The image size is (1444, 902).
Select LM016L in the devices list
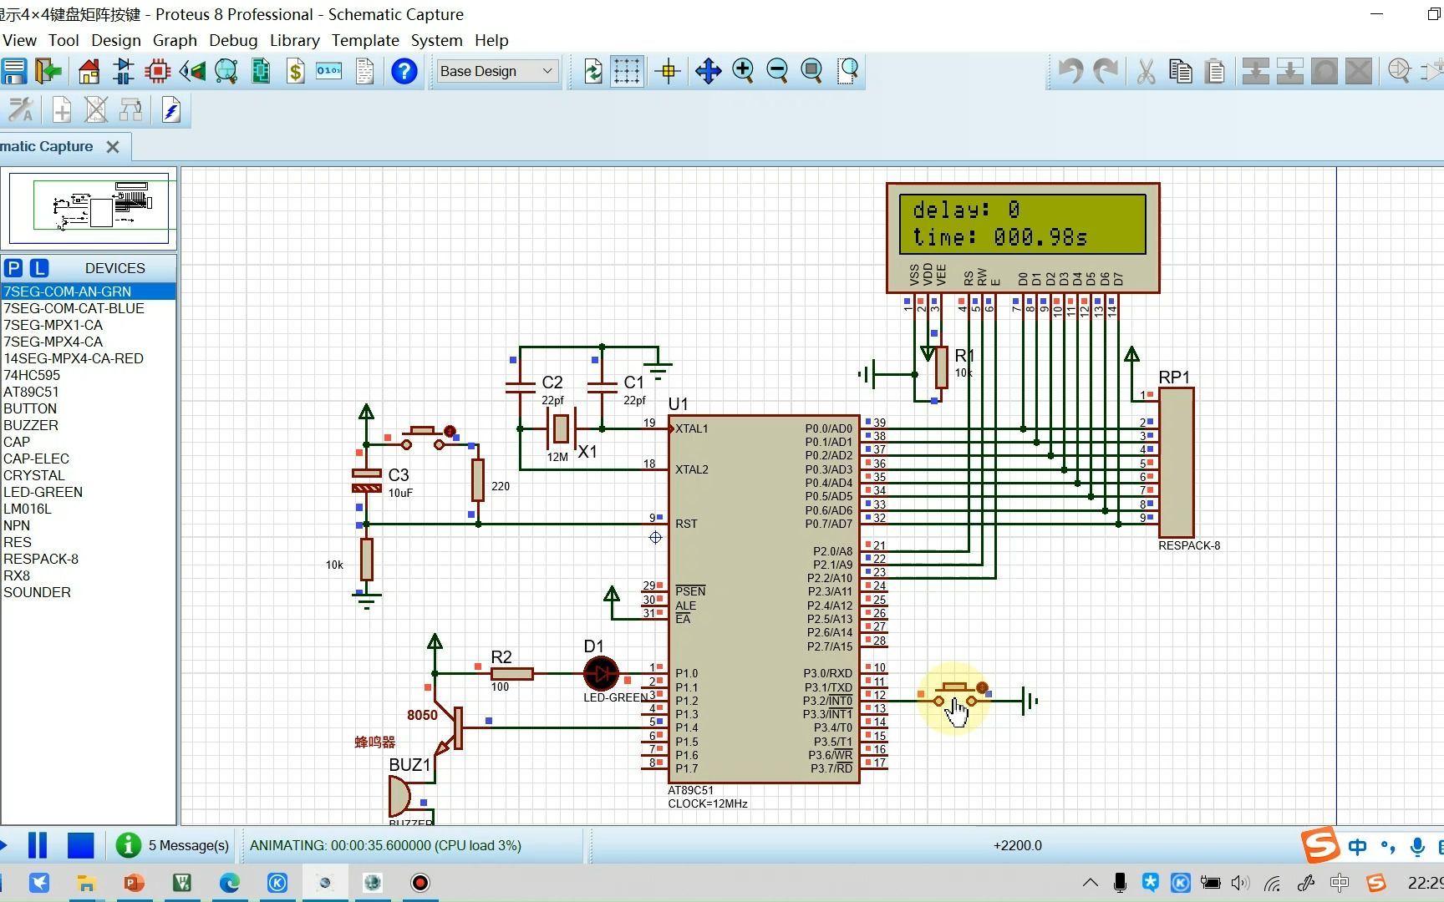[x=89, y=509]
